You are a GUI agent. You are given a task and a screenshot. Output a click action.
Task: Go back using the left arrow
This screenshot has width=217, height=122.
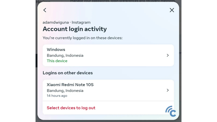pyautogui.click(x=45, y=10)
